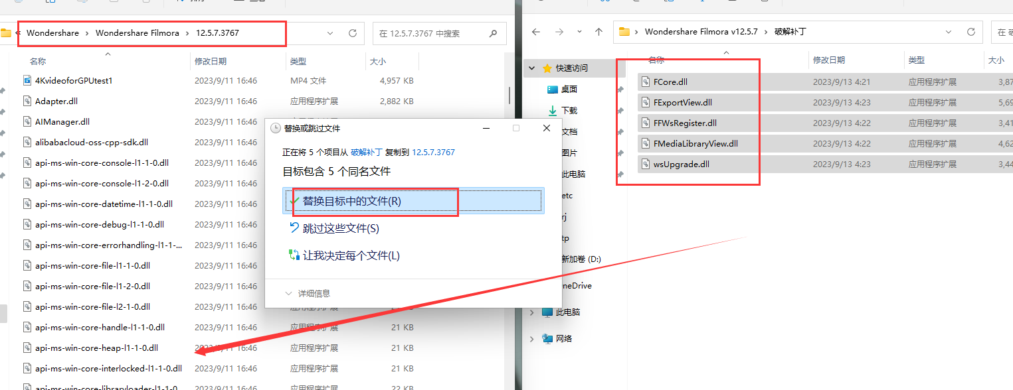Open address history dropdown in left window
This screenshot has height=390, width=1013.
pos(331,33)
